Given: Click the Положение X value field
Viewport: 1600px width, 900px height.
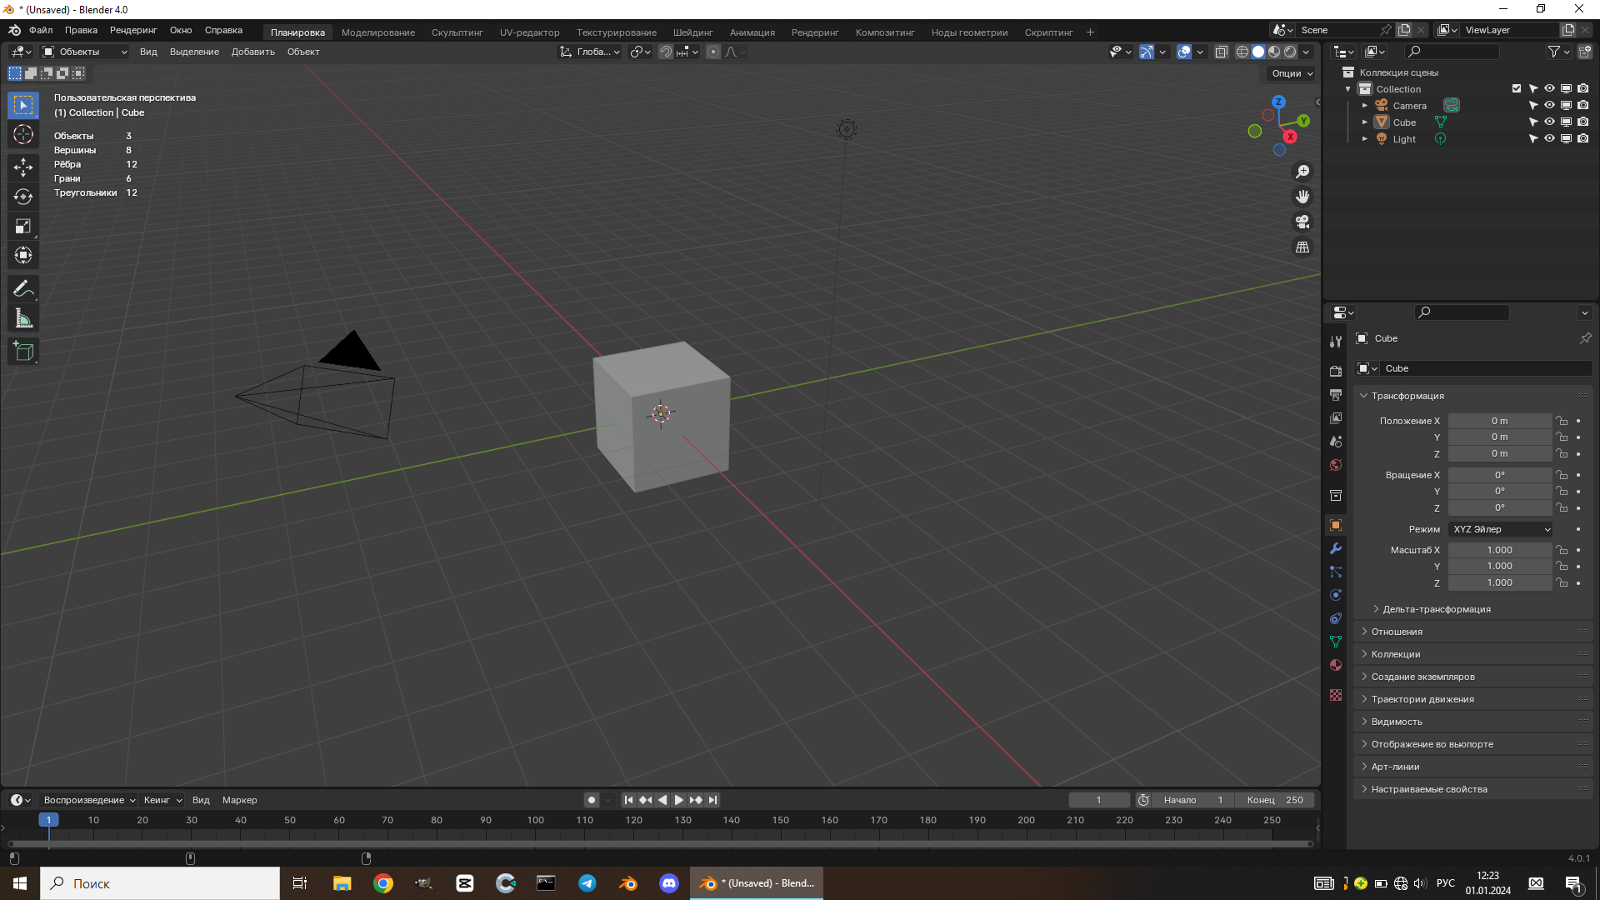Looking at the screenshot, I should [1499, 421].
